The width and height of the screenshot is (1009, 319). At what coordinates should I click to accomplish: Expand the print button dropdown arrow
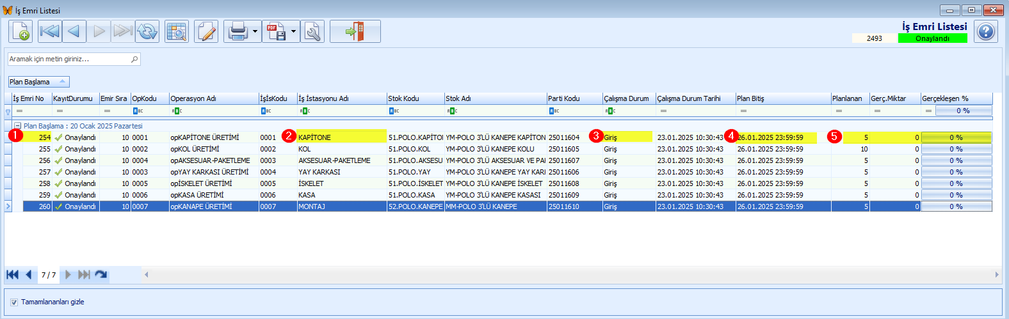pos(255,31)
